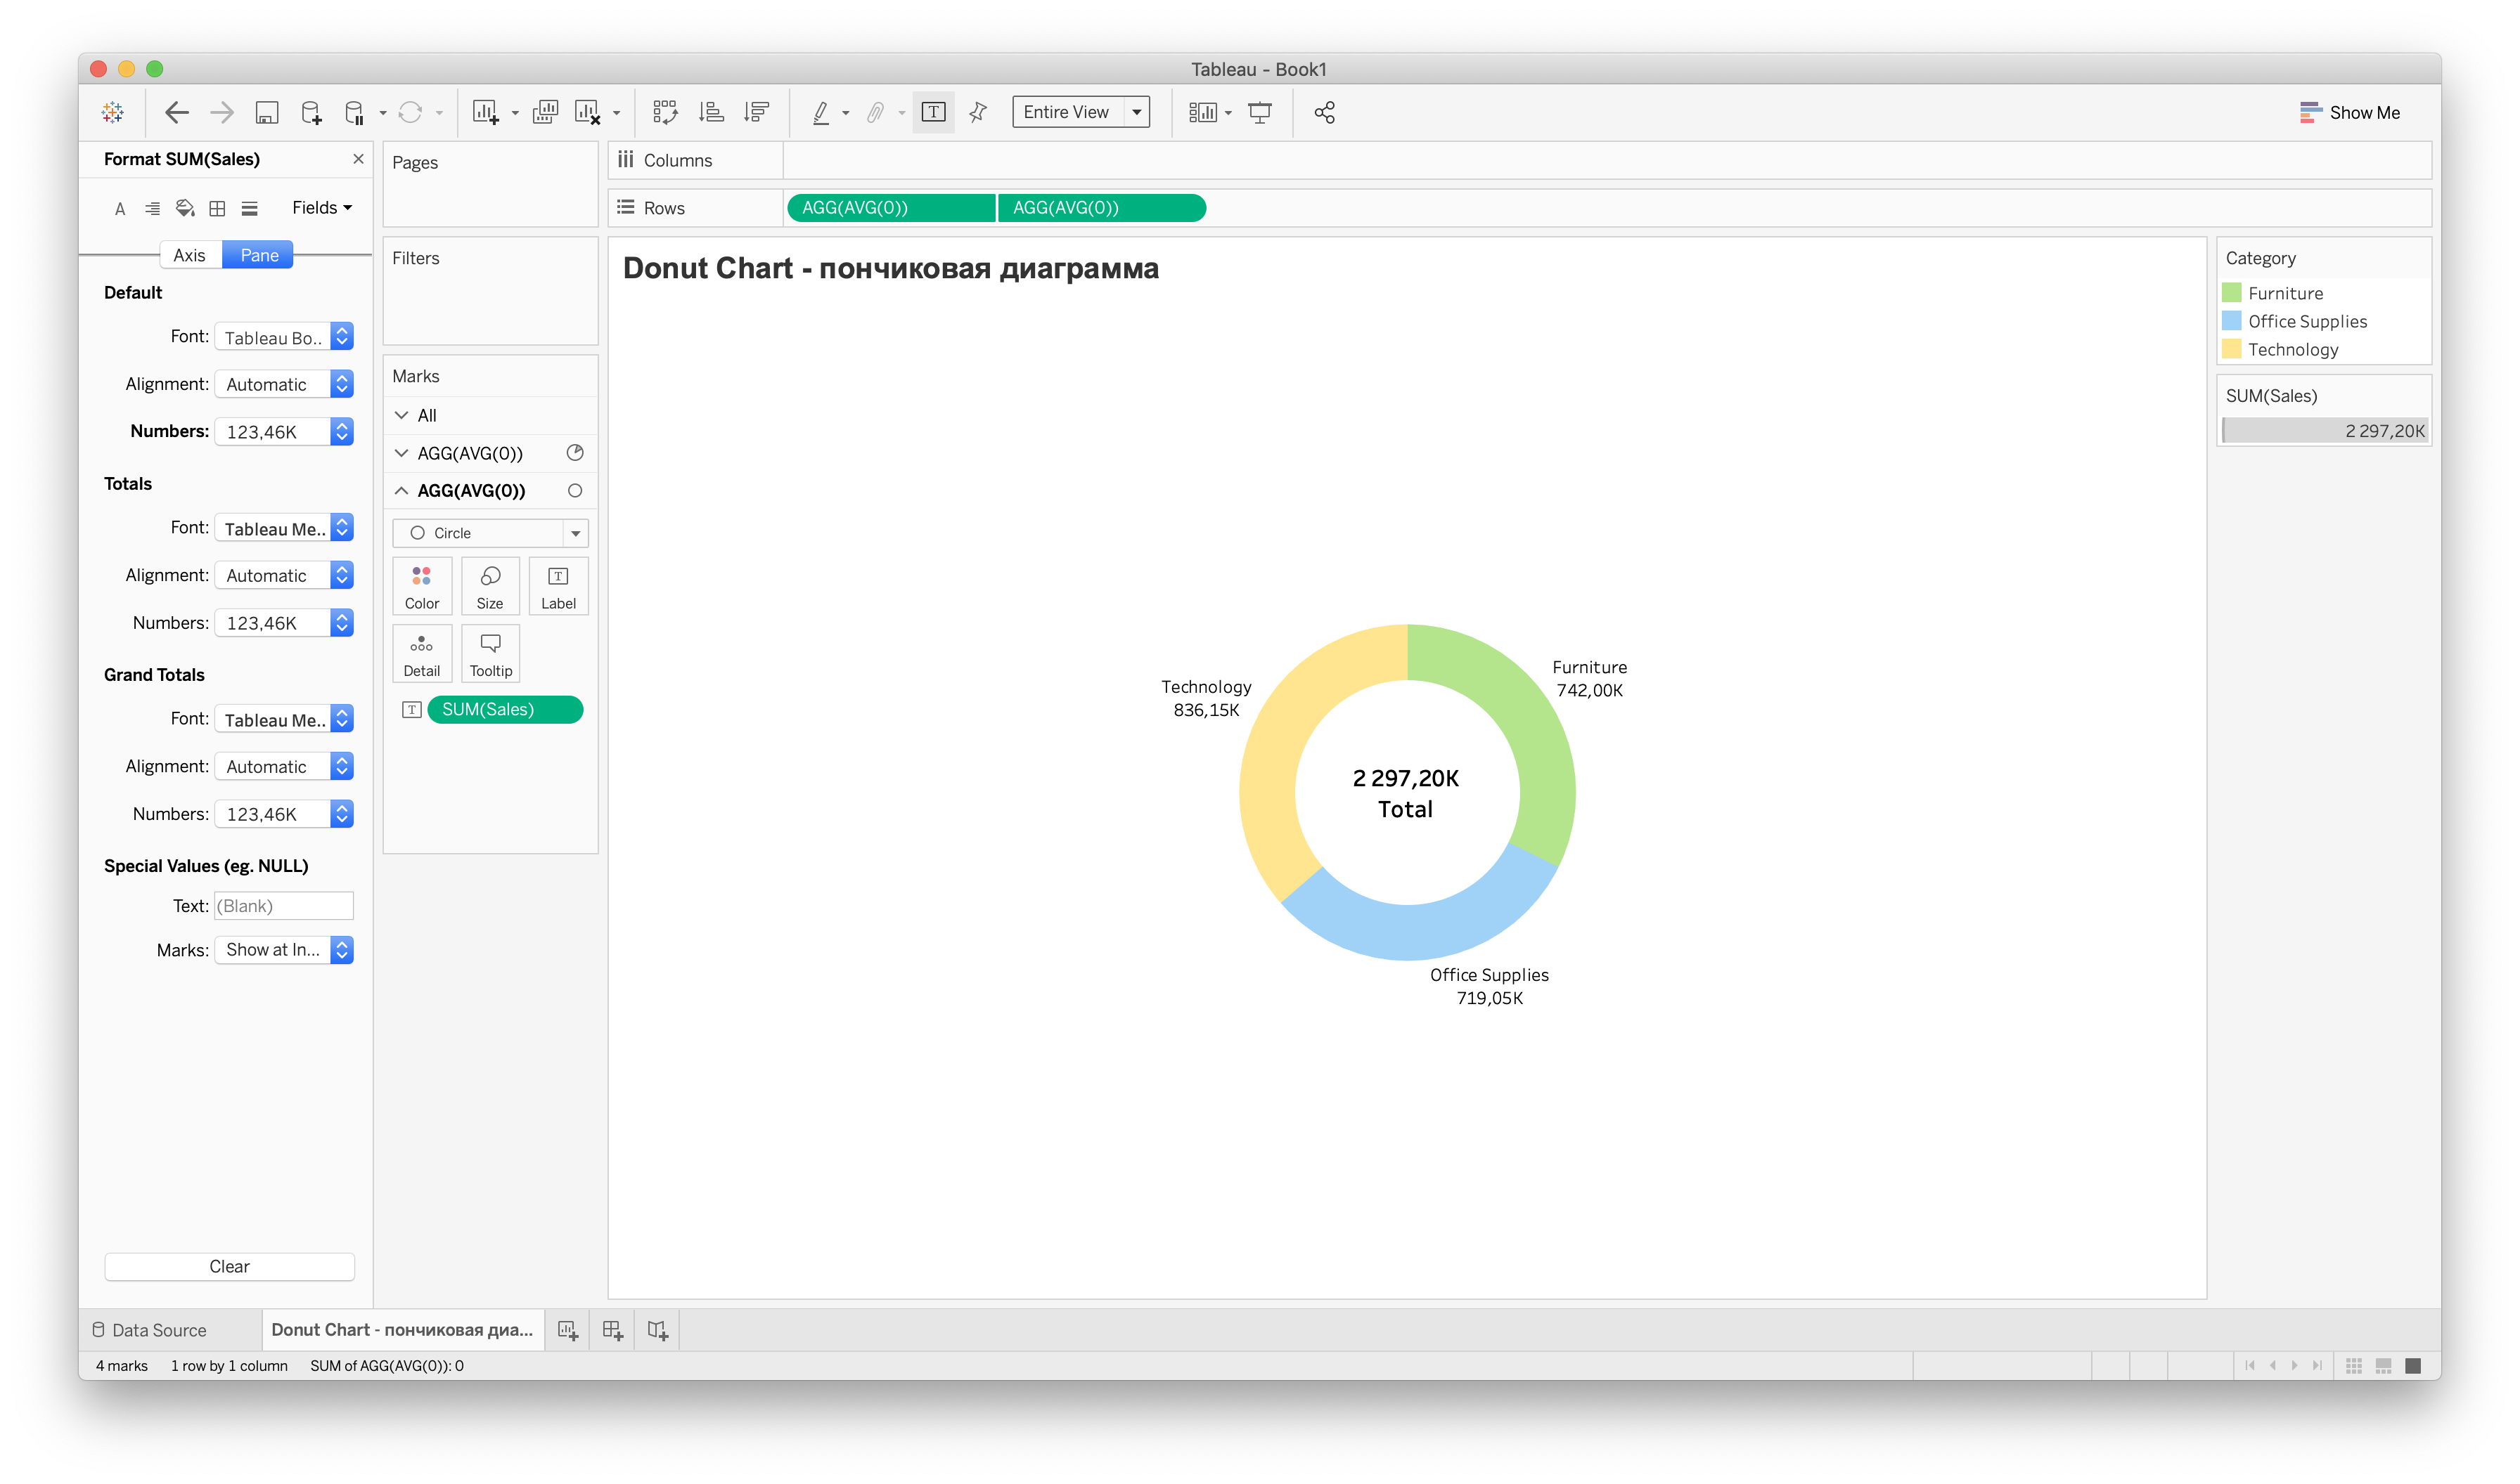Open the Grand Totals Numbers dropdown
2520x1484 pixels.
pyautogui.click(x=284, y=814)
